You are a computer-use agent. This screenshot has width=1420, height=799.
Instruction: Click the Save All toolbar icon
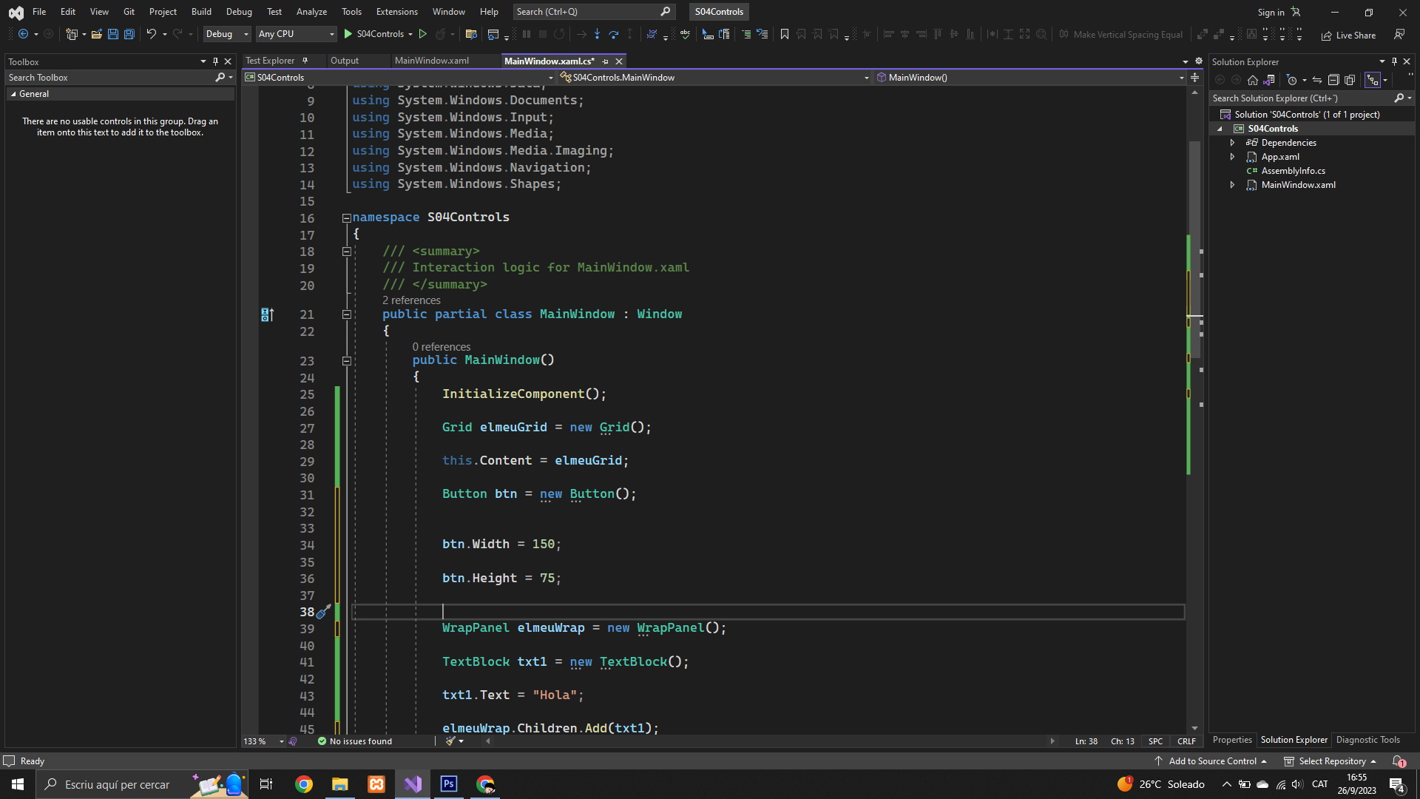click(x=129, y=34)
